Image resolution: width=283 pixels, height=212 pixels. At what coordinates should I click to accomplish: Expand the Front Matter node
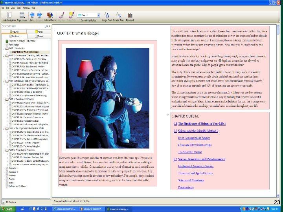coord(4,45)
